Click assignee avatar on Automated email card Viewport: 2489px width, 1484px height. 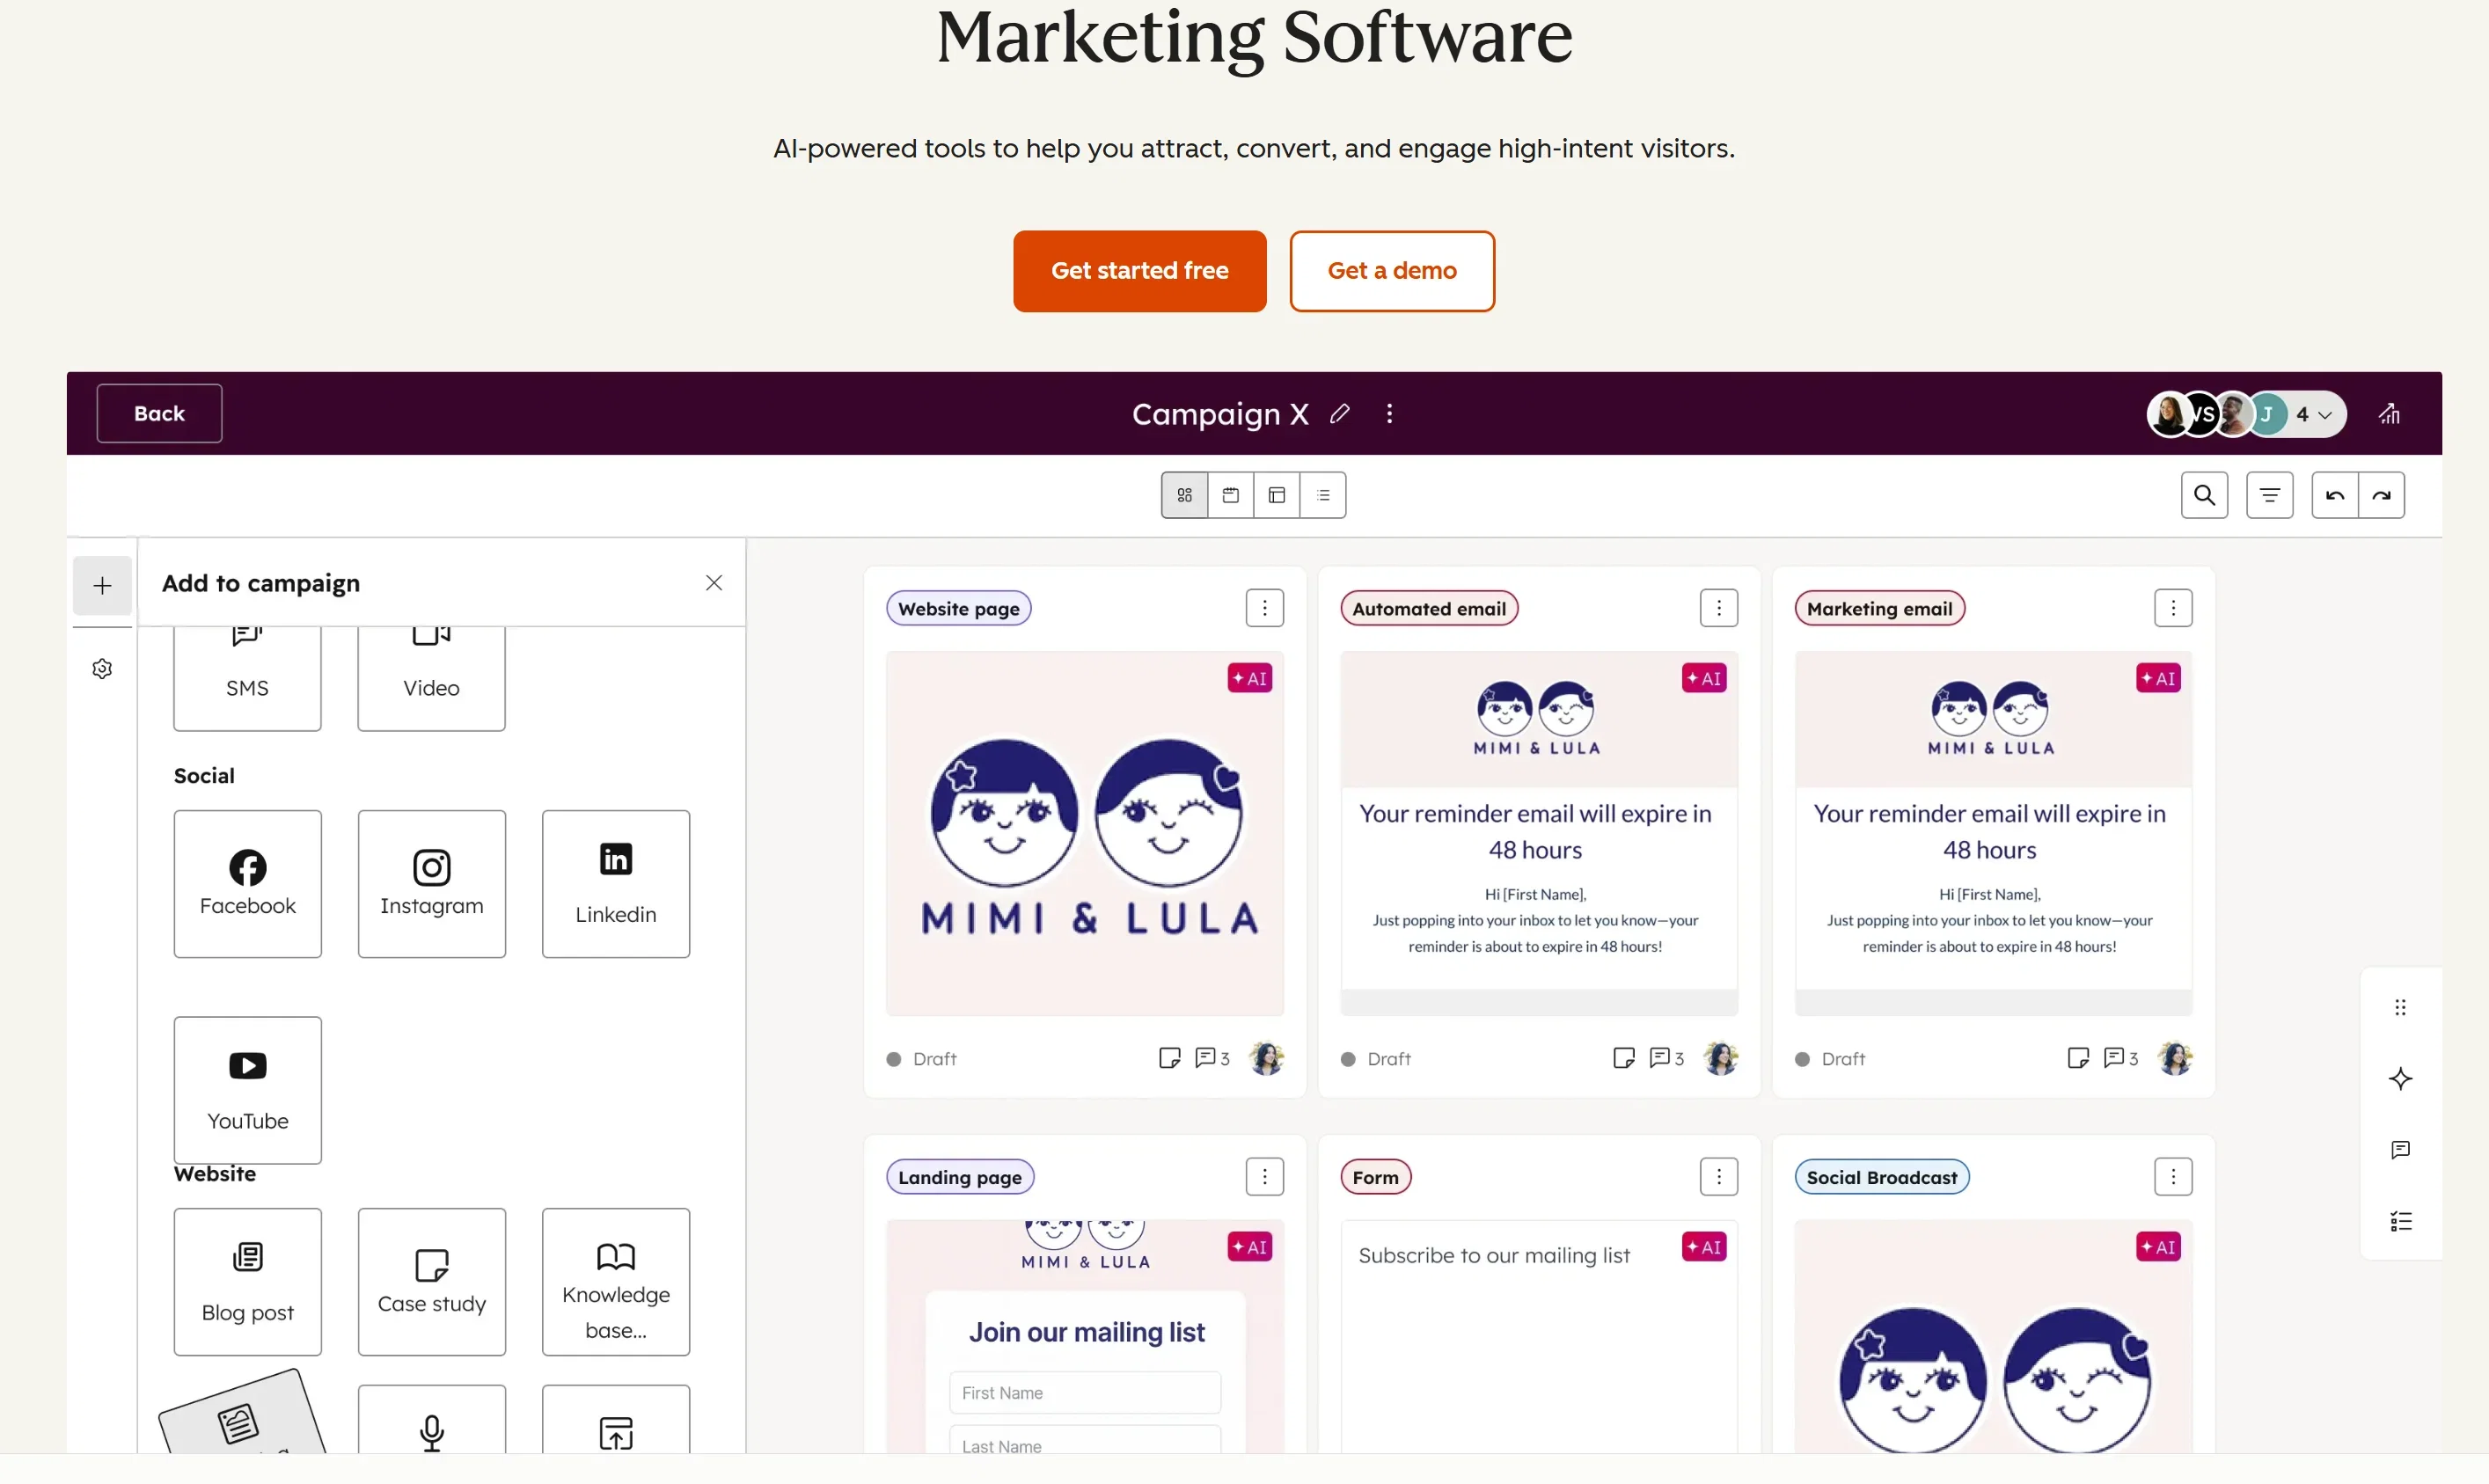point(1721,1058)
